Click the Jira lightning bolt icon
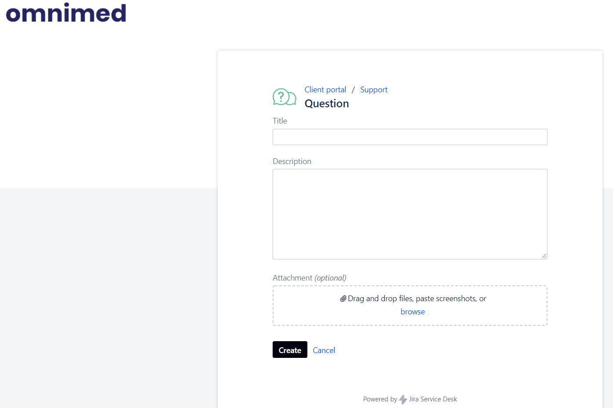 pos(403,399)
